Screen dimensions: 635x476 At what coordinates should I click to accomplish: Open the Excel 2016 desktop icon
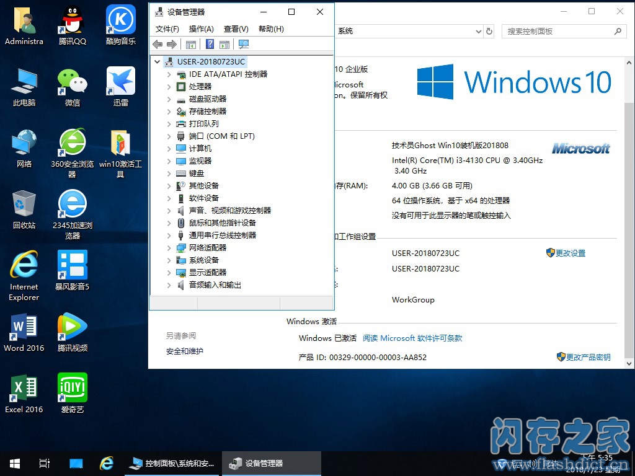[x=24, y=394]
